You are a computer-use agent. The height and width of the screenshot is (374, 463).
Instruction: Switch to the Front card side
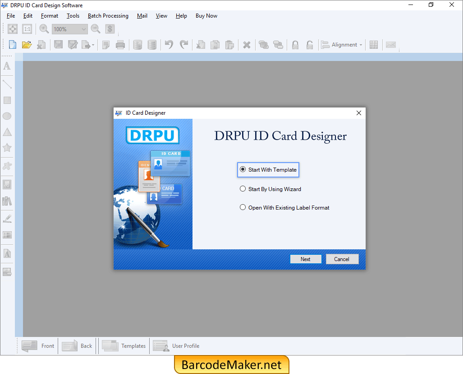[38, 346]
